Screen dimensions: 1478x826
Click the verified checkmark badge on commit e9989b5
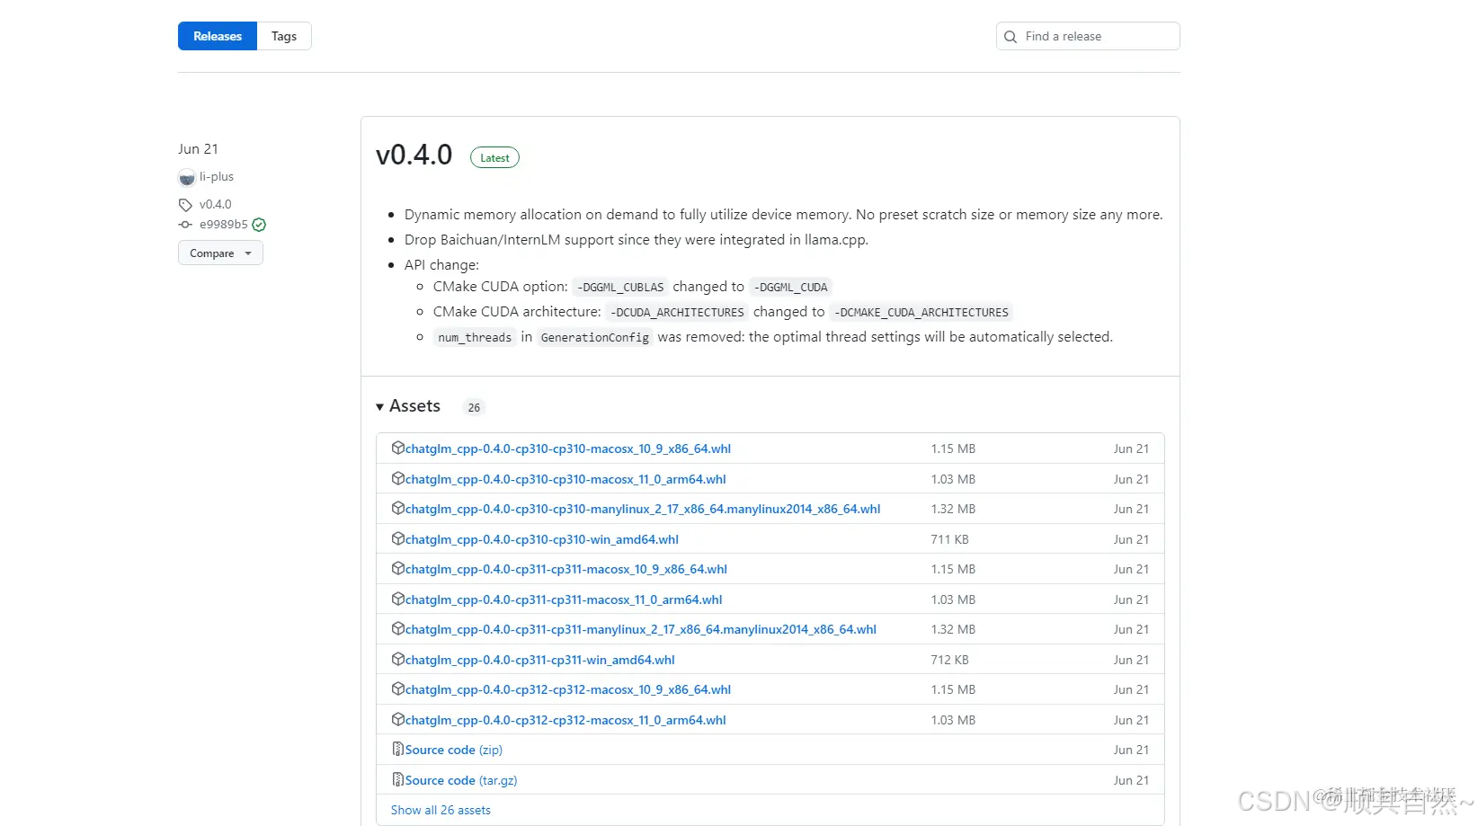[x=258, y=225]
